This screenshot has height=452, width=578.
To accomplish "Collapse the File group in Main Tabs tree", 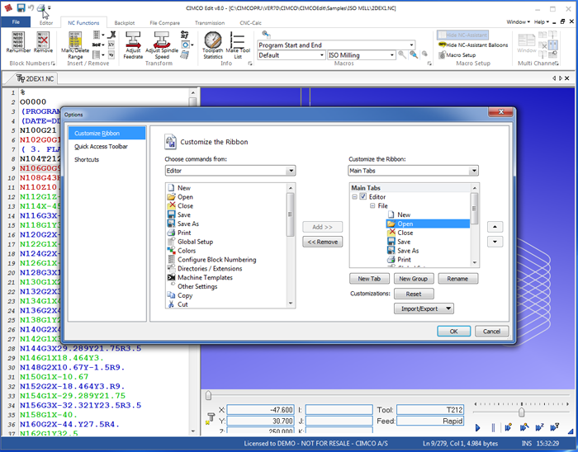I will point(372,205).
